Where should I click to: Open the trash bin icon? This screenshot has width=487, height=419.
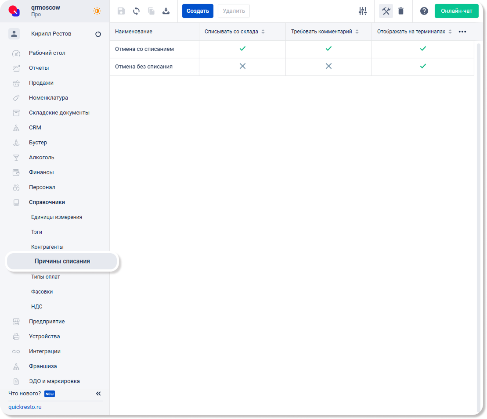401,11
